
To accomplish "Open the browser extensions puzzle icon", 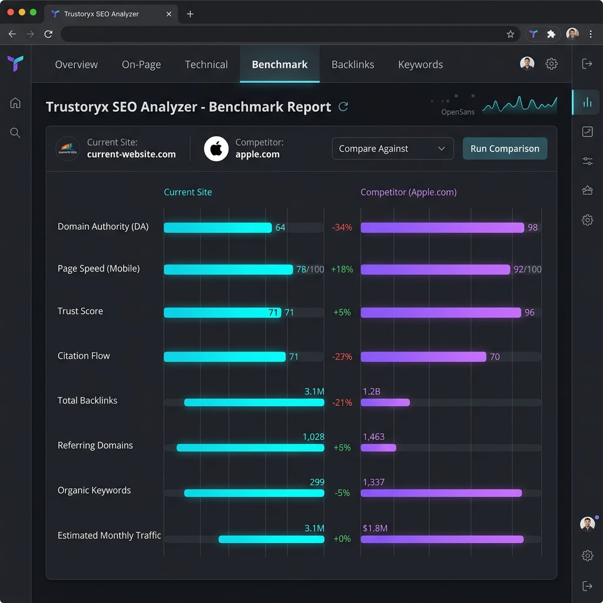I will click(x=551, y=34).
